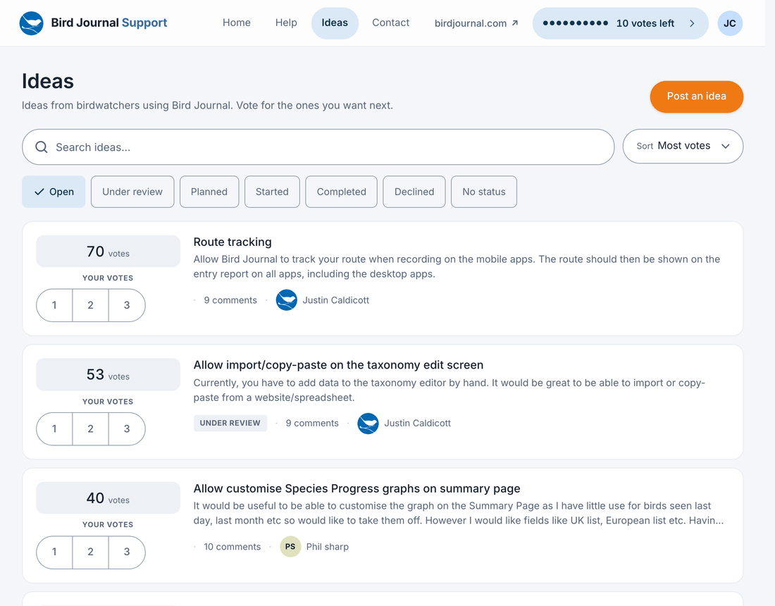View 9 comments on taxonomy import idea
The image size is (775, 606).
312,423
